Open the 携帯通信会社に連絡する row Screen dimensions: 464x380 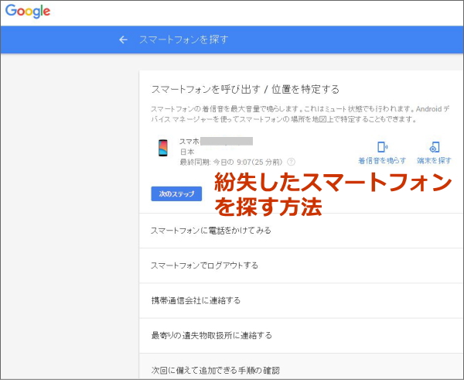tap(196, 300)
